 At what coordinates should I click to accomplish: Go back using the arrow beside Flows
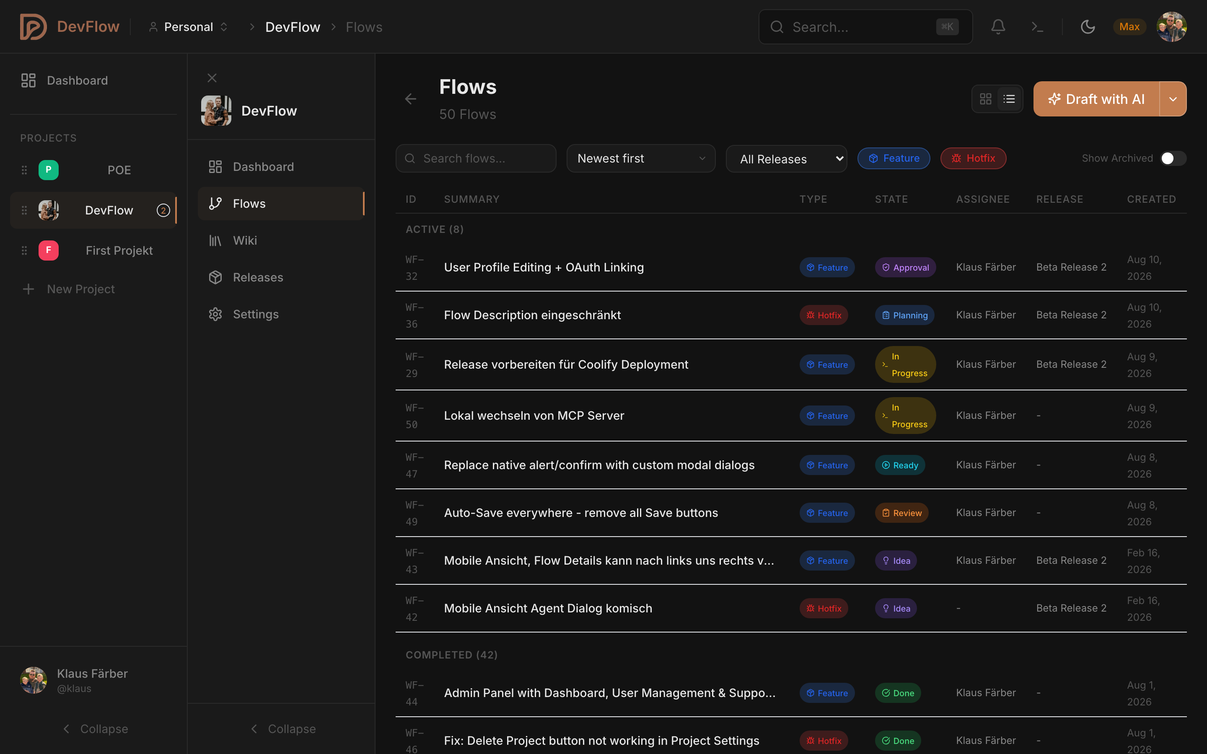tap(410, 99)
